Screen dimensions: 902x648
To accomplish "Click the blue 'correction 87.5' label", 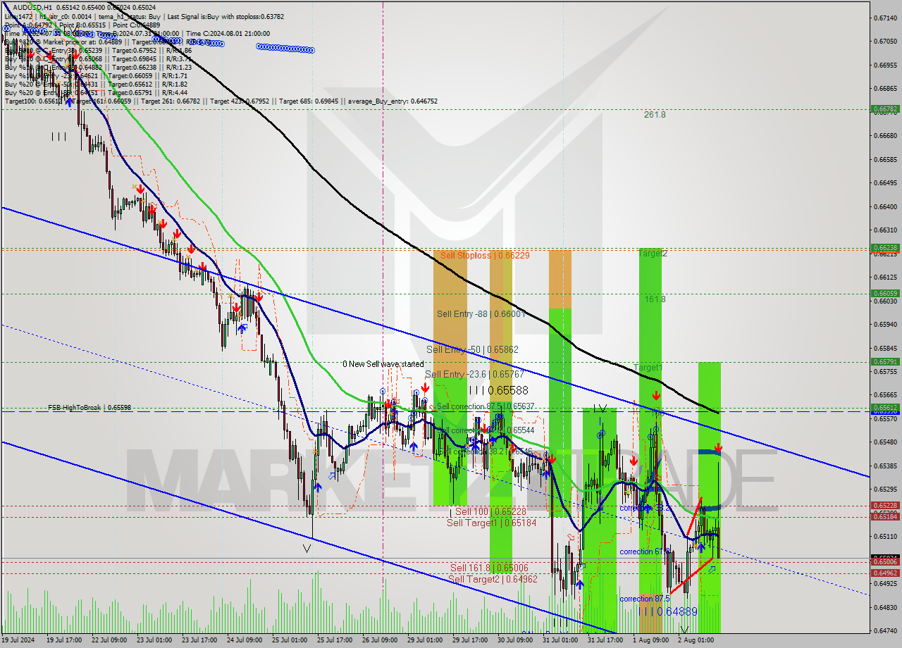I will pyautogui.click(x=645, y=599).
